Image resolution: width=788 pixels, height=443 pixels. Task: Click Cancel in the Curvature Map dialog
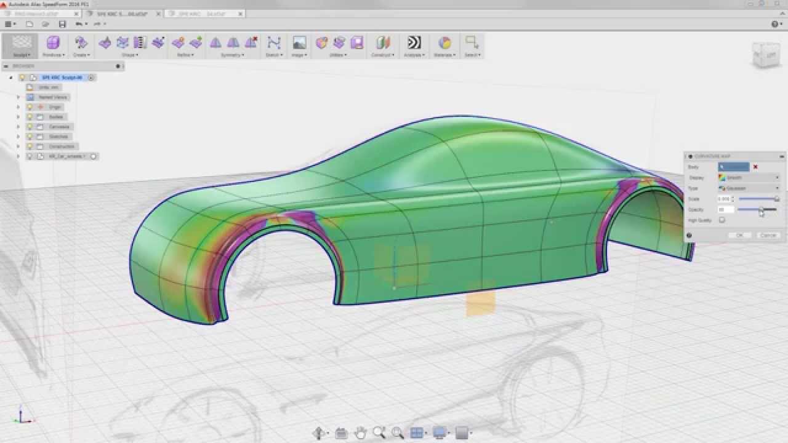[768, 235]
